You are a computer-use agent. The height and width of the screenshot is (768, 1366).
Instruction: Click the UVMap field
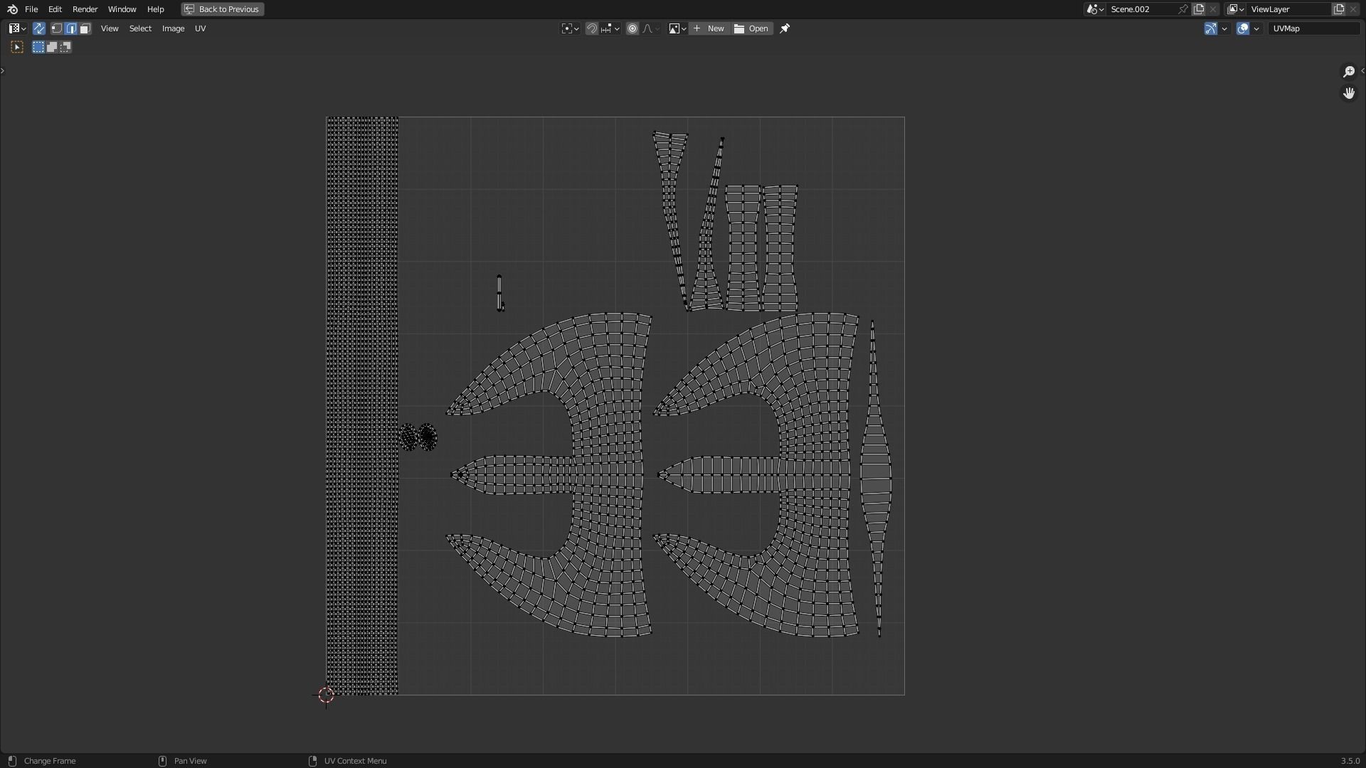point(1313,28)
